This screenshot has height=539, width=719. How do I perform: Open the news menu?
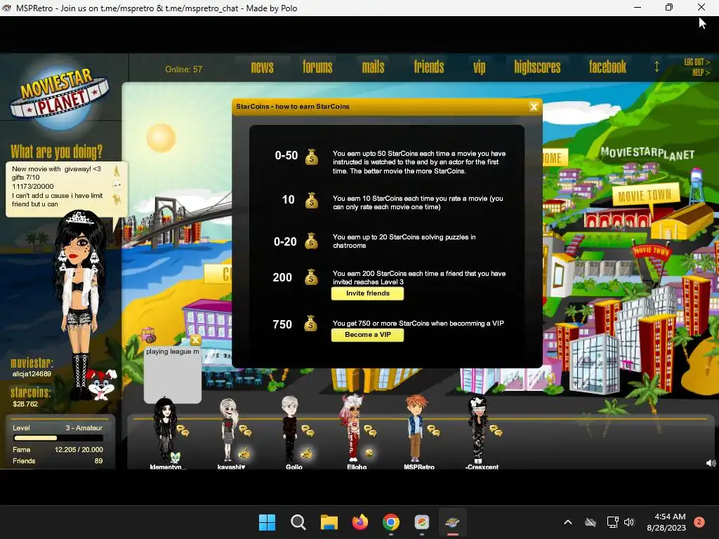click(263, 67)
